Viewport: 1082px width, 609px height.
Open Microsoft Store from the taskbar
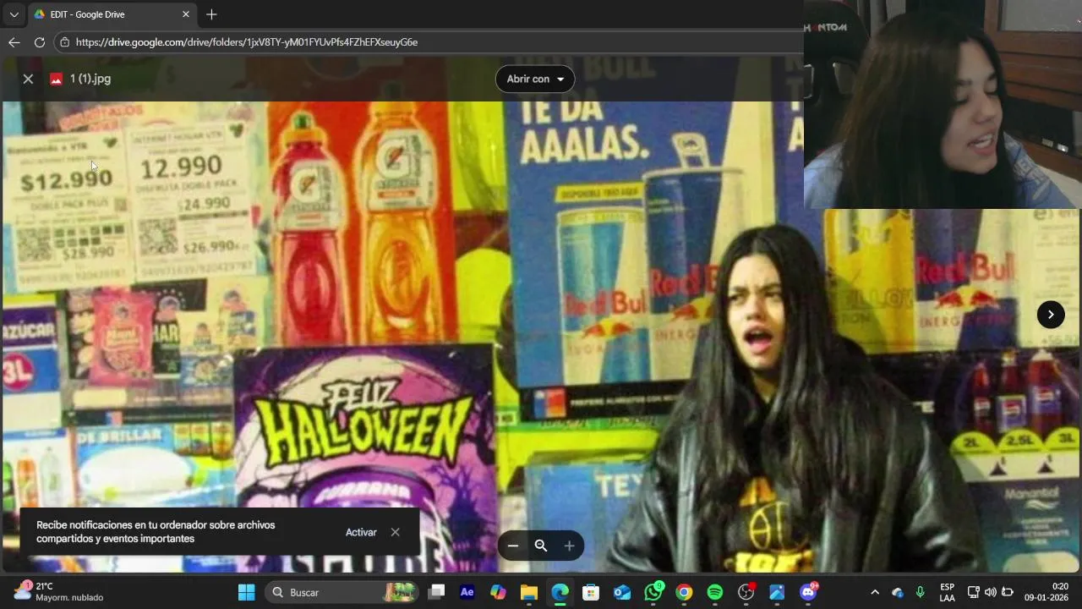tap(591, 592)
